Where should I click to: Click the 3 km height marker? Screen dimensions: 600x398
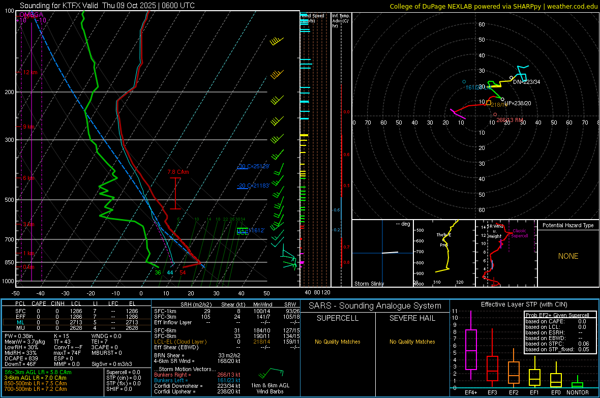(28, 224)
